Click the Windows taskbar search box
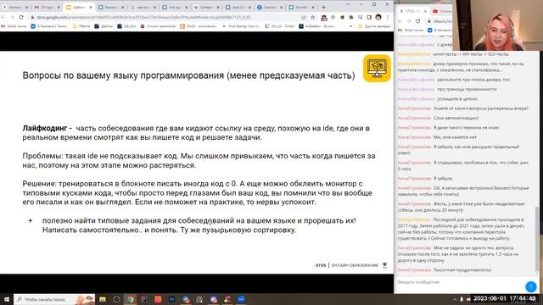 click(54, 299)
